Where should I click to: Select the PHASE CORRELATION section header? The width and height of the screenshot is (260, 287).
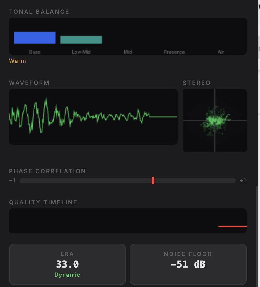(47, 171)
